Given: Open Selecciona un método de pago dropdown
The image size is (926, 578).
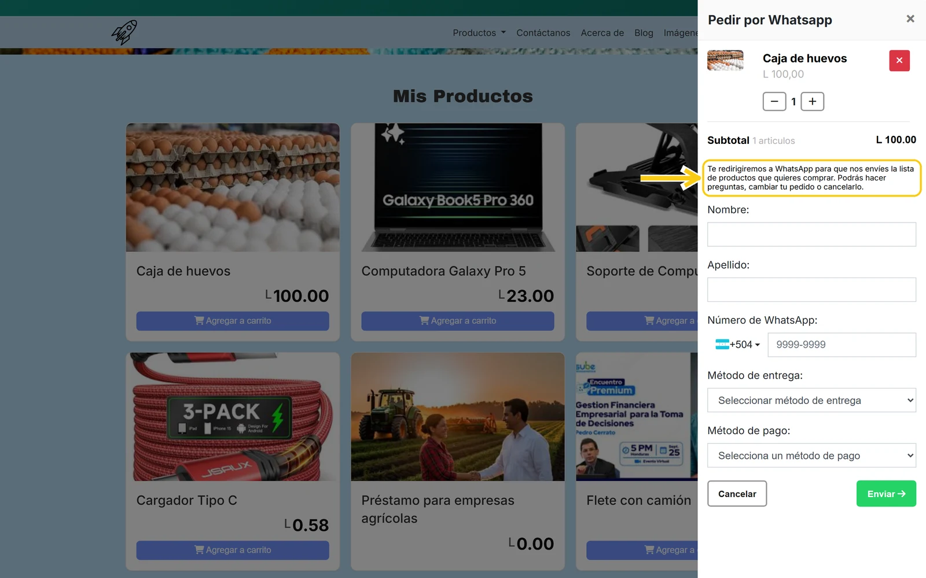Looking at the screenshot, I should coord(811,455).
